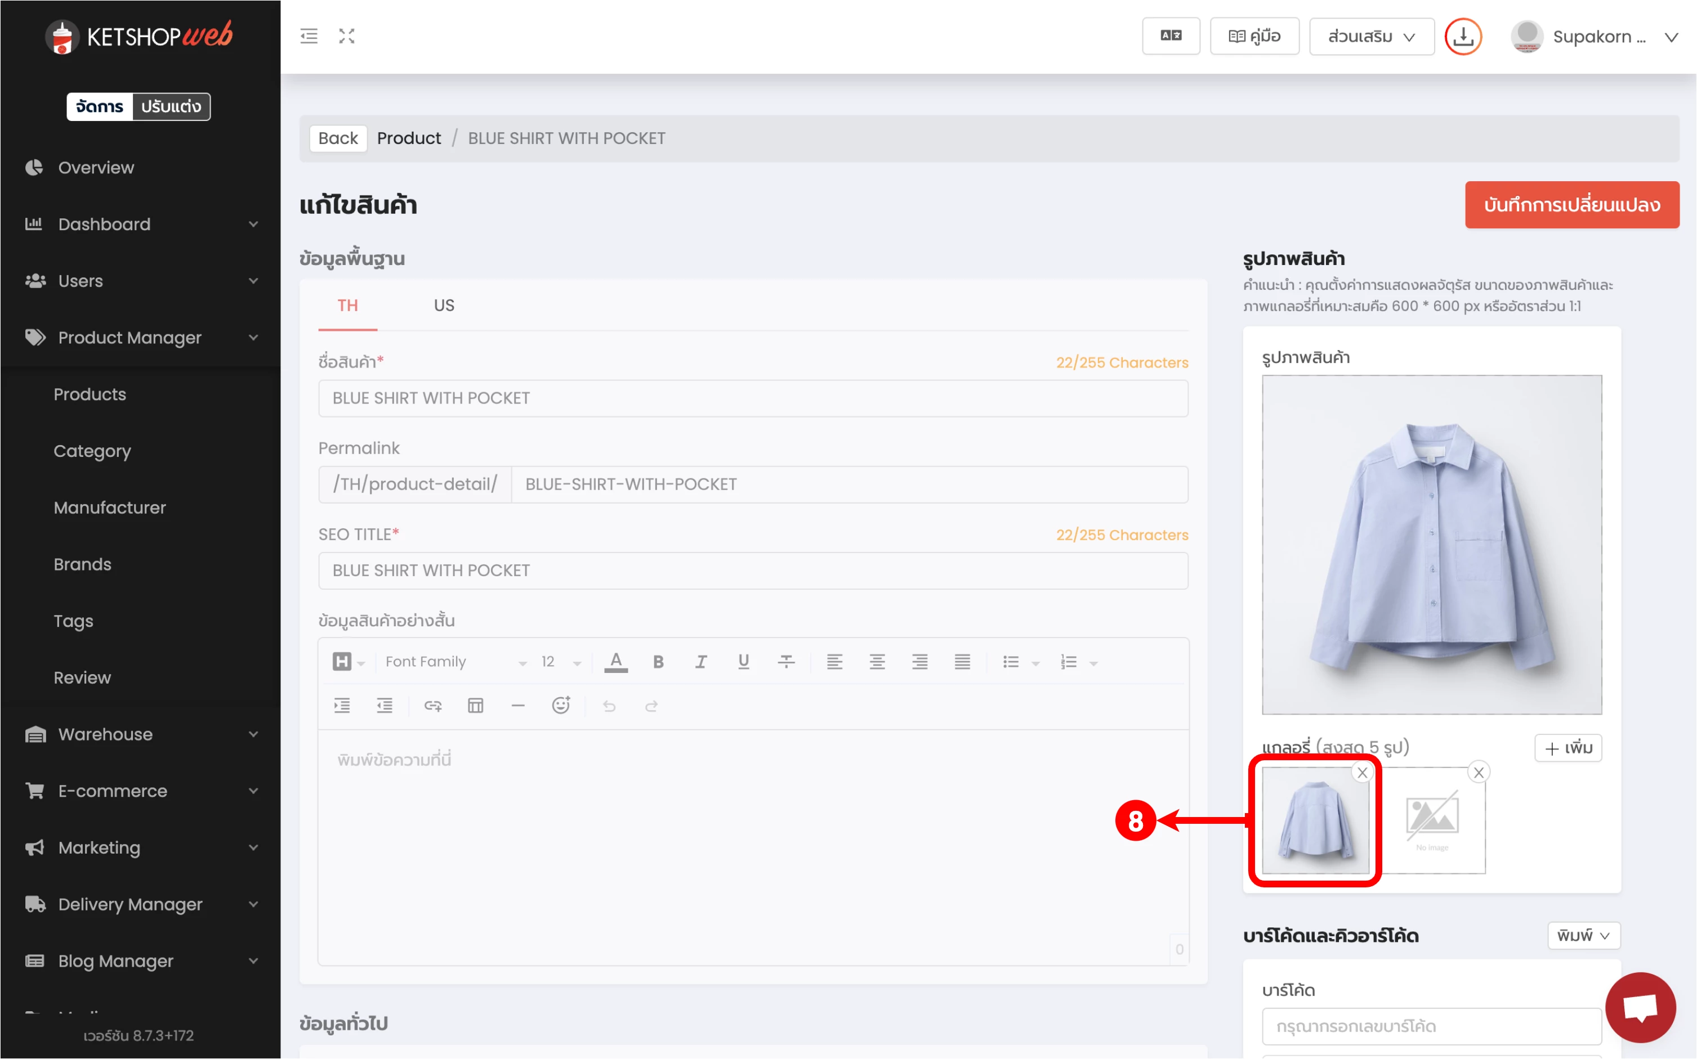This screenshot has height=1059, width=1697.
Task: Switch to the US language tab
Action: coord(444,306)
